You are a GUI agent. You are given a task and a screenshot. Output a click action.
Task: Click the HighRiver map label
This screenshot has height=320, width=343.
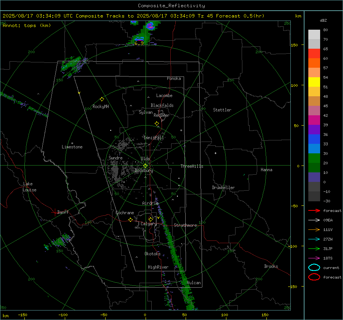158,267
